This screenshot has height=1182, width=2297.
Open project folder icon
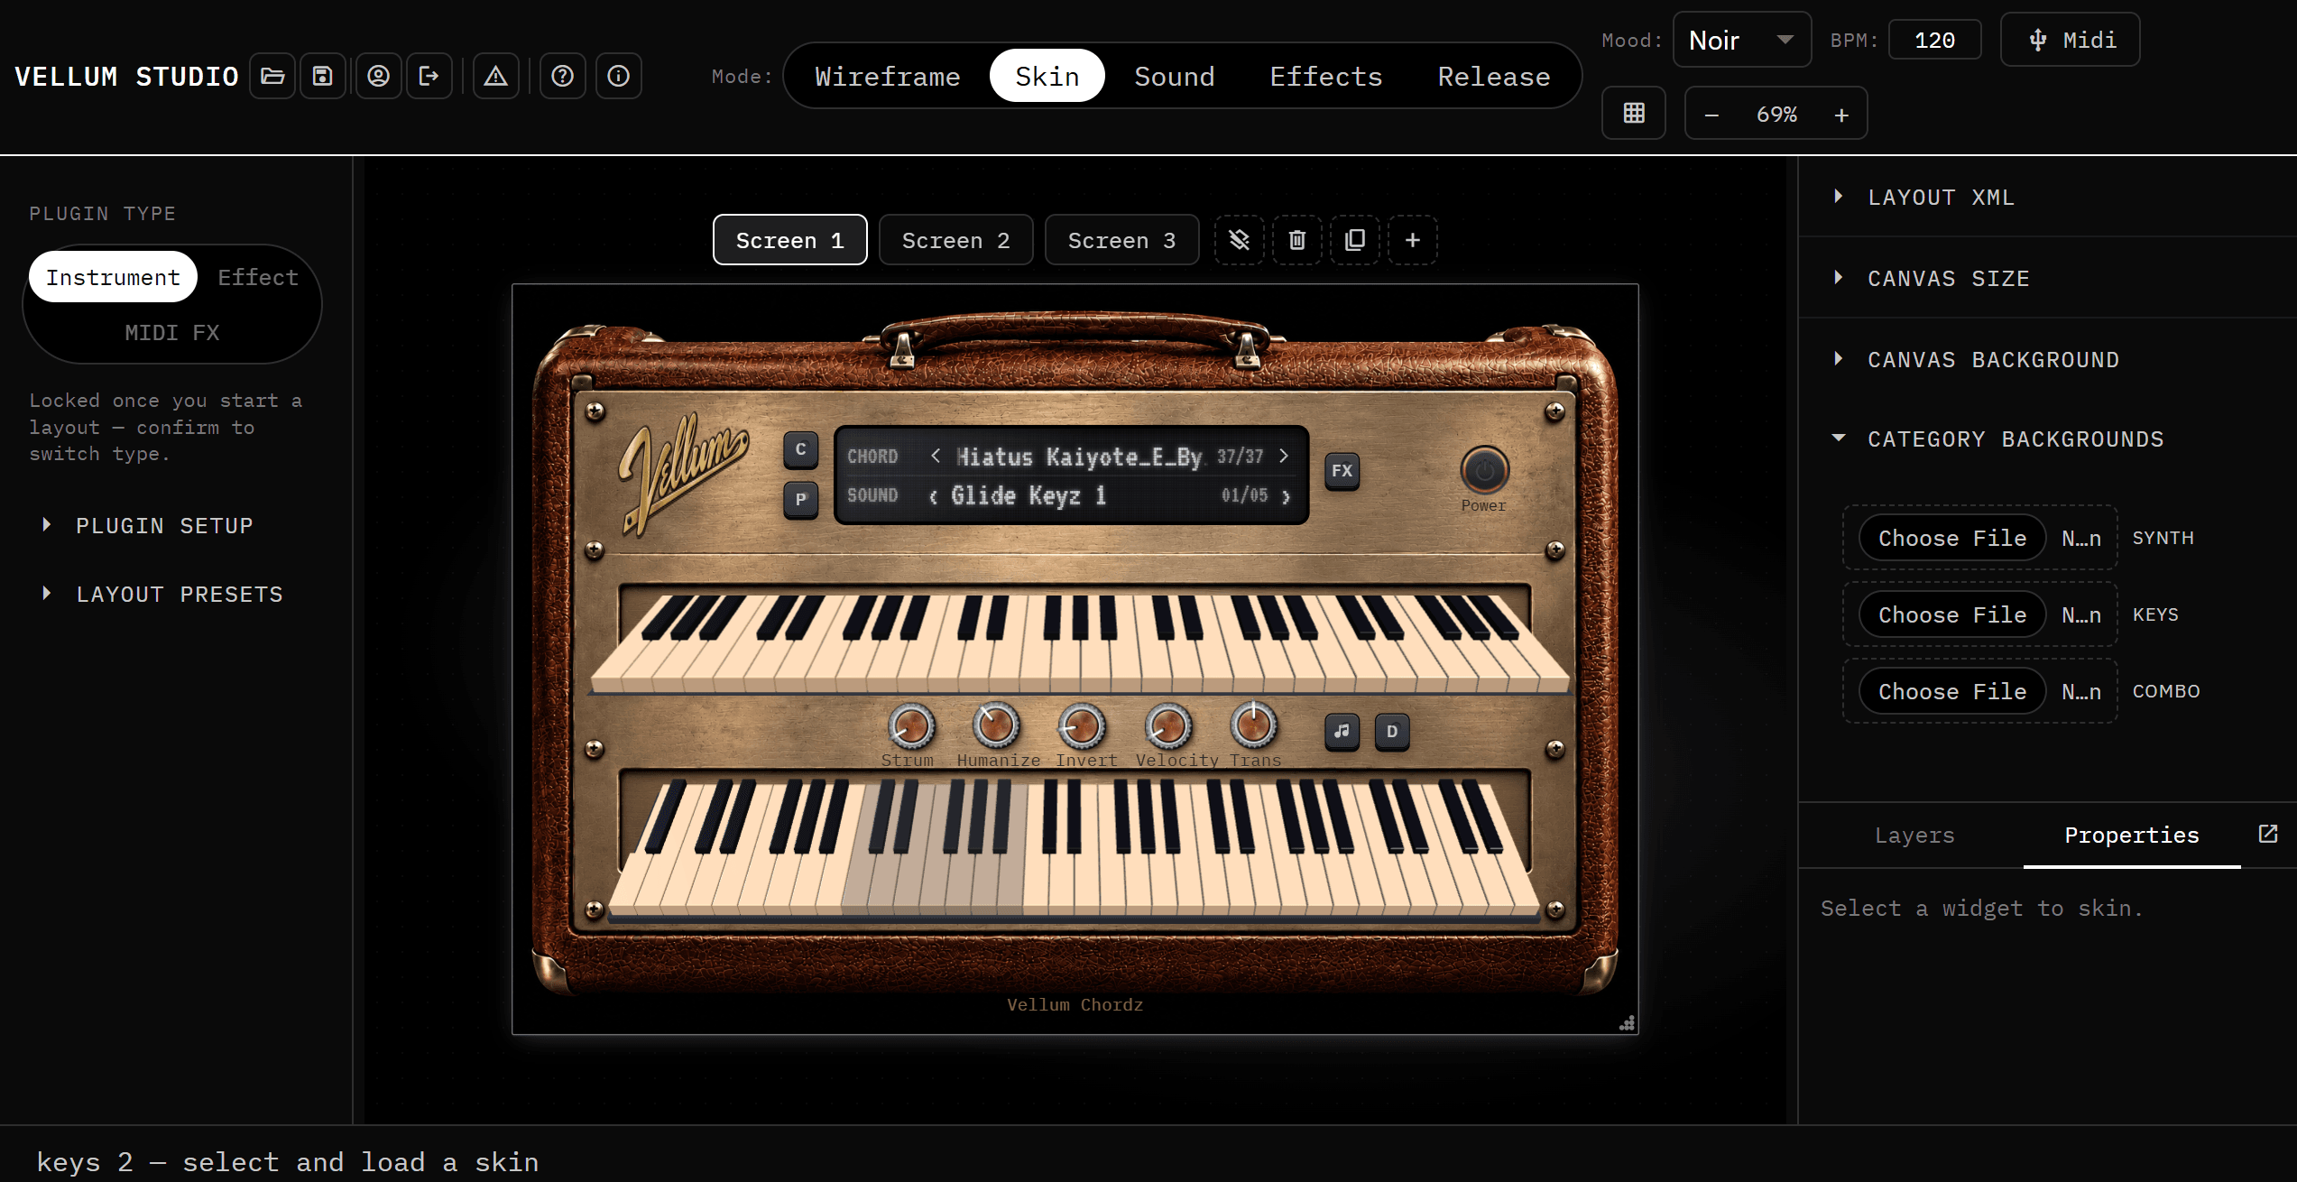(x=272, y=77)
